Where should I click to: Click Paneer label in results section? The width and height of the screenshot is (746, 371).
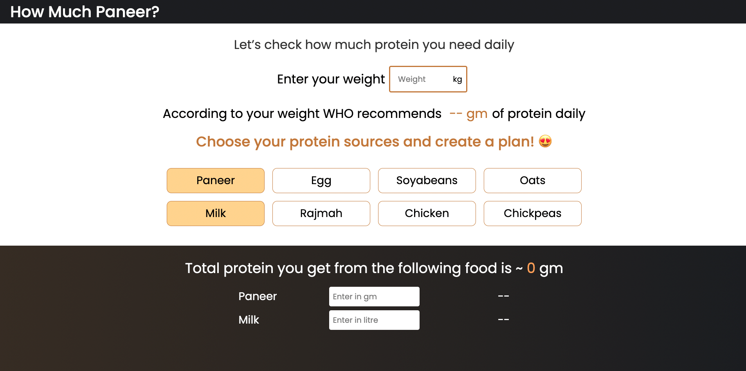pyautogui.click(x=258, y=297)
